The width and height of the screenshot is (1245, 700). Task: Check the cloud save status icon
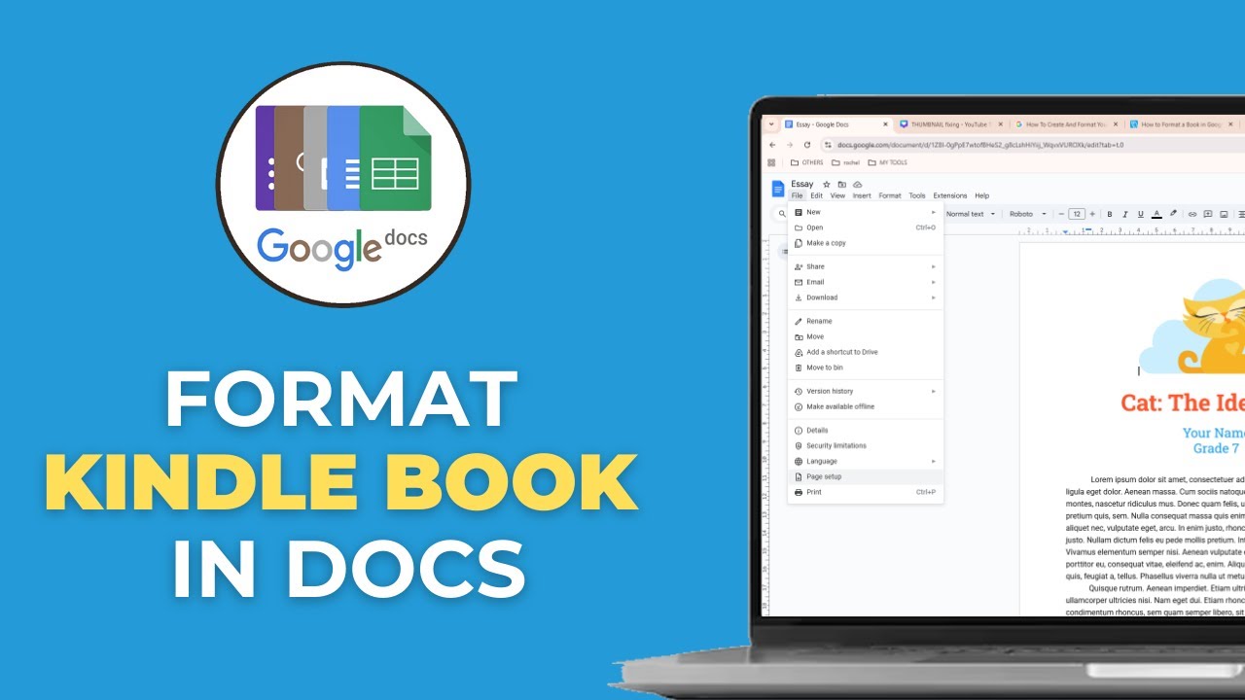[857, 184]
